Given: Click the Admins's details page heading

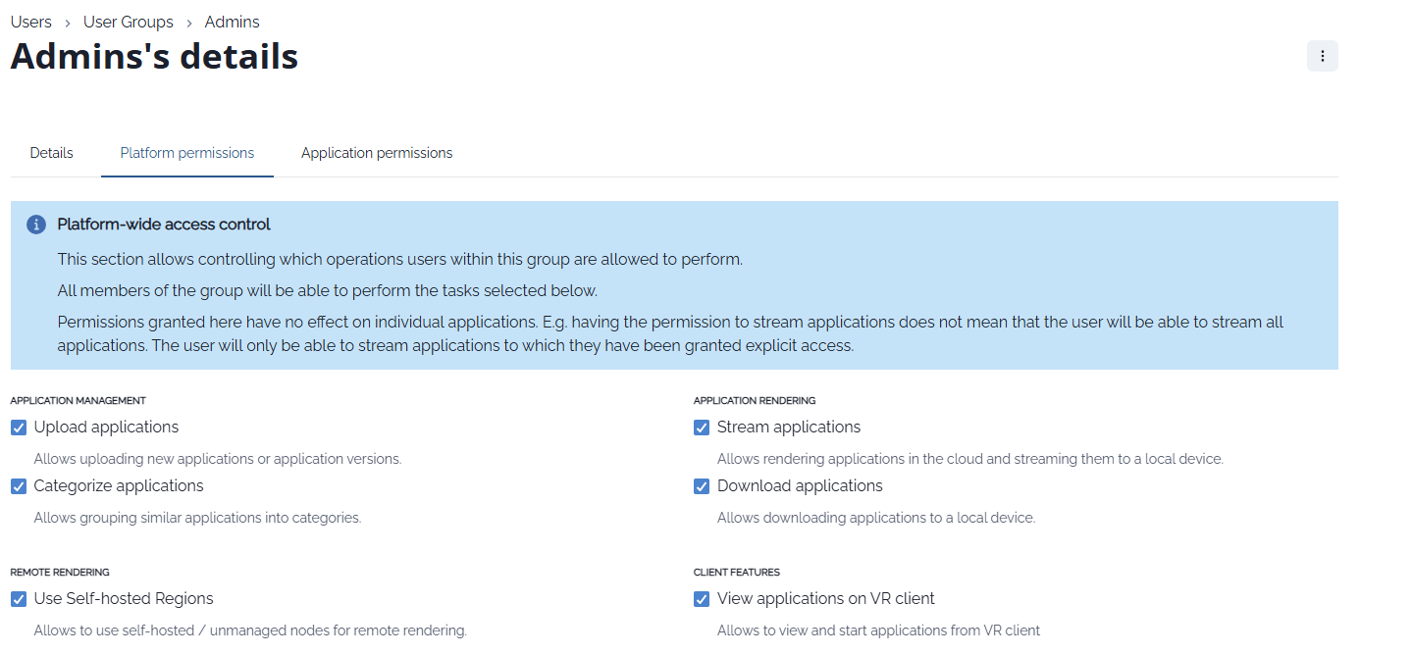Looking at the screenshot, I should point(154,57).
